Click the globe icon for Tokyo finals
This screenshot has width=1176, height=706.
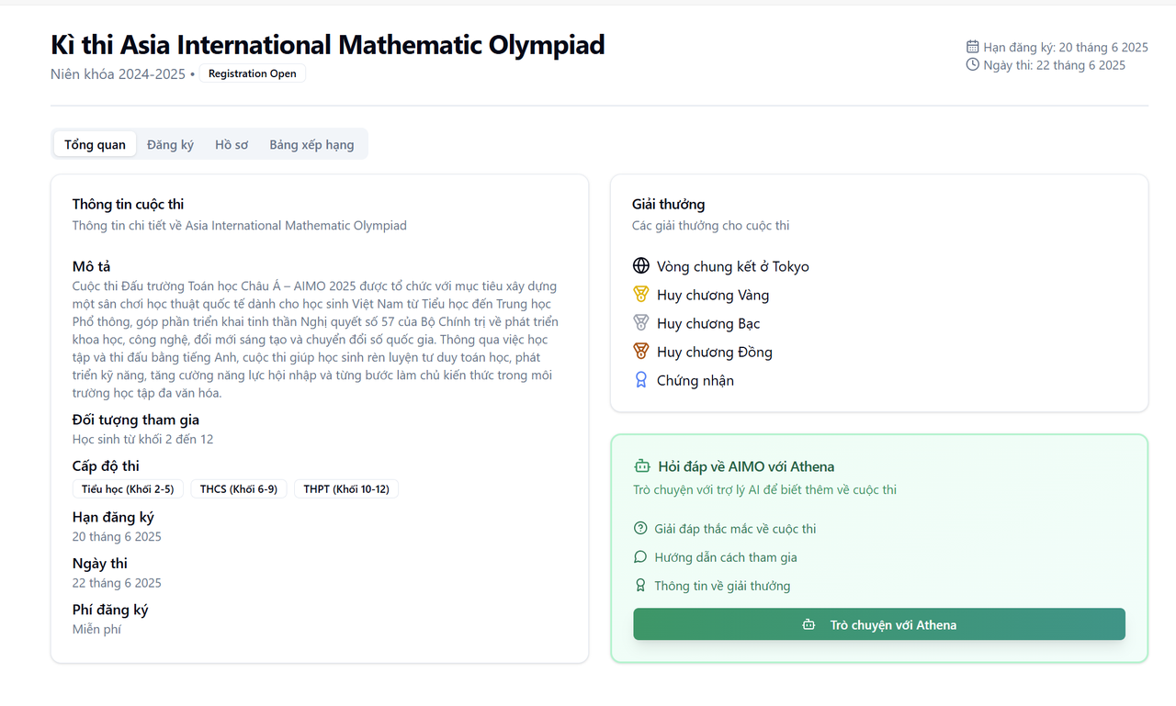[x=641, y=266]
